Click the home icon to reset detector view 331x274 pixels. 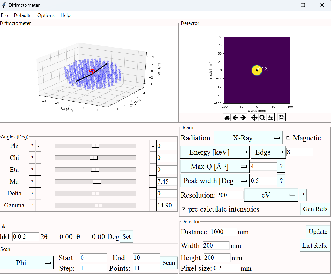click(x=227, y=117)
